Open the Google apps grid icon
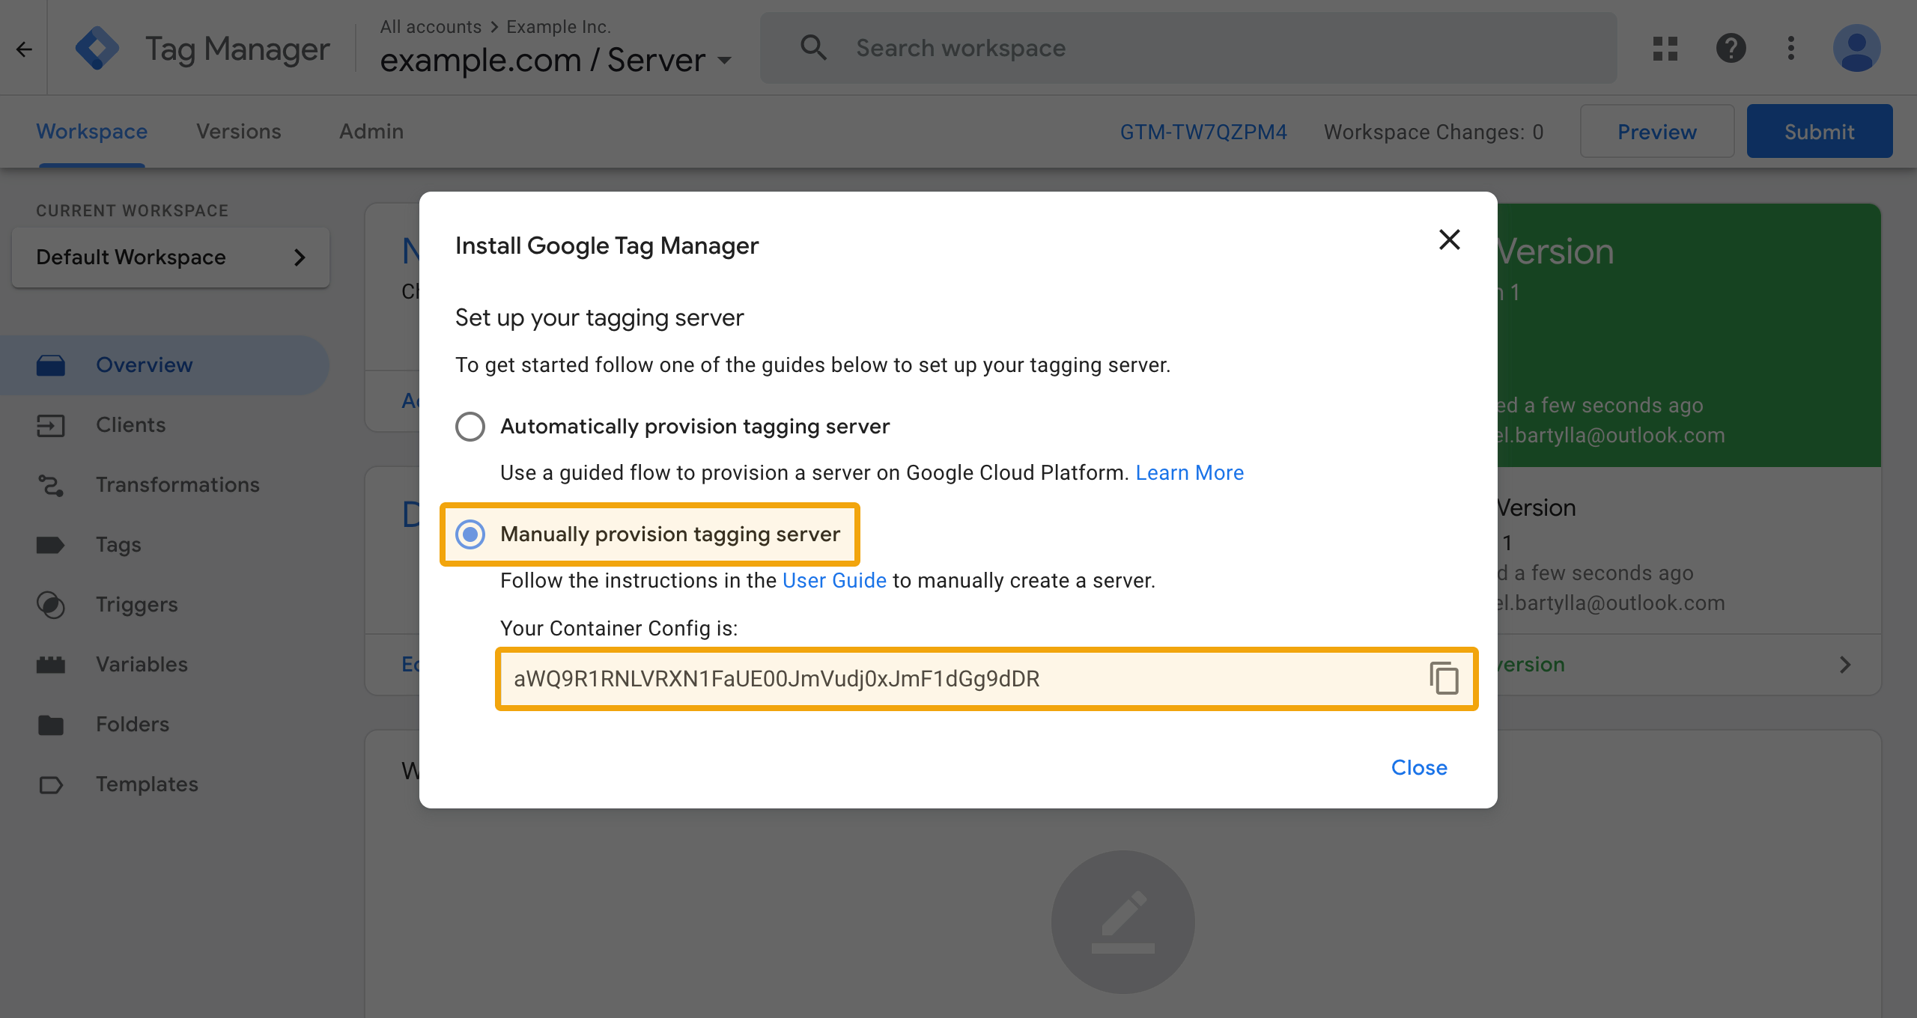The image size is (1917, 1018). click(x=1665, y=49)
